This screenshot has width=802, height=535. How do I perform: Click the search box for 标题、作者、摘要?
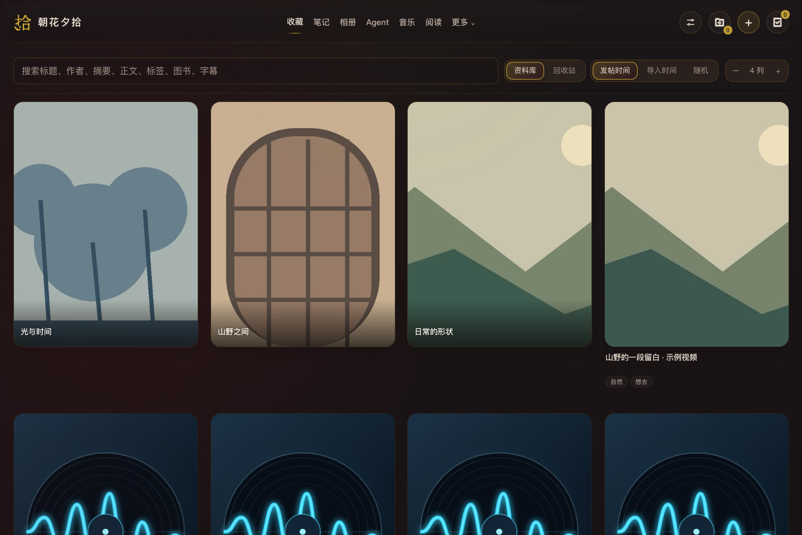[x=256, y=71]
